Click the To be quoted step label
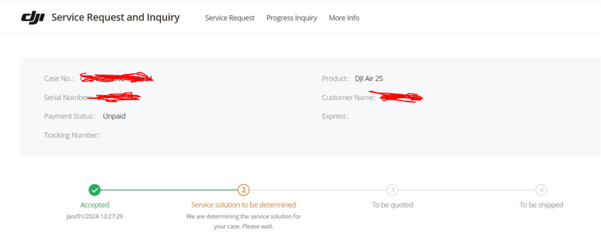Screen dimensions: 601x248 coord(392,205)
